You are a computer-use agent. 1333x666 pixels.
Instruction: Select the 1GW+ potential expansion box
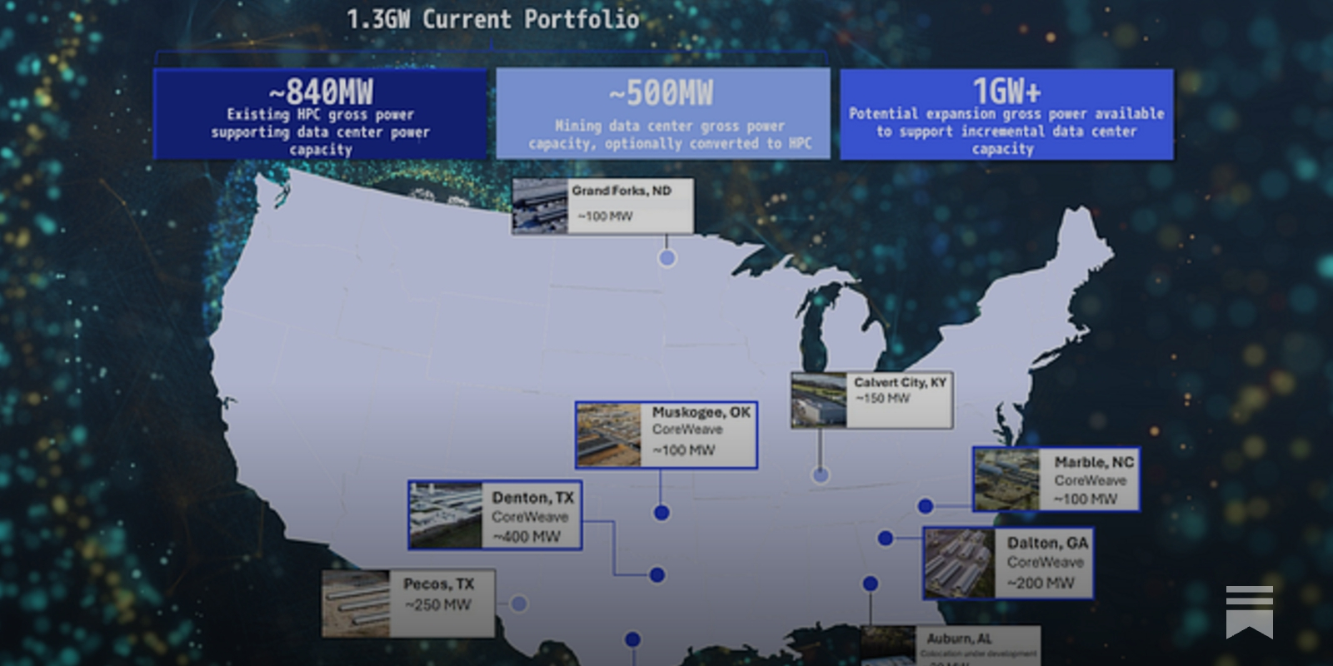(x=1006, y=114)
